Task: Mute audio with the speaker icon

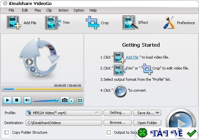Action: (27, 100)
